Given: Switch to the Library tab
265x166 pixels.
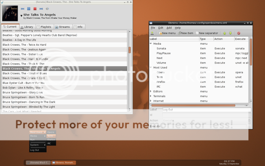Looking at the screenshot, I should click(27, 27).
